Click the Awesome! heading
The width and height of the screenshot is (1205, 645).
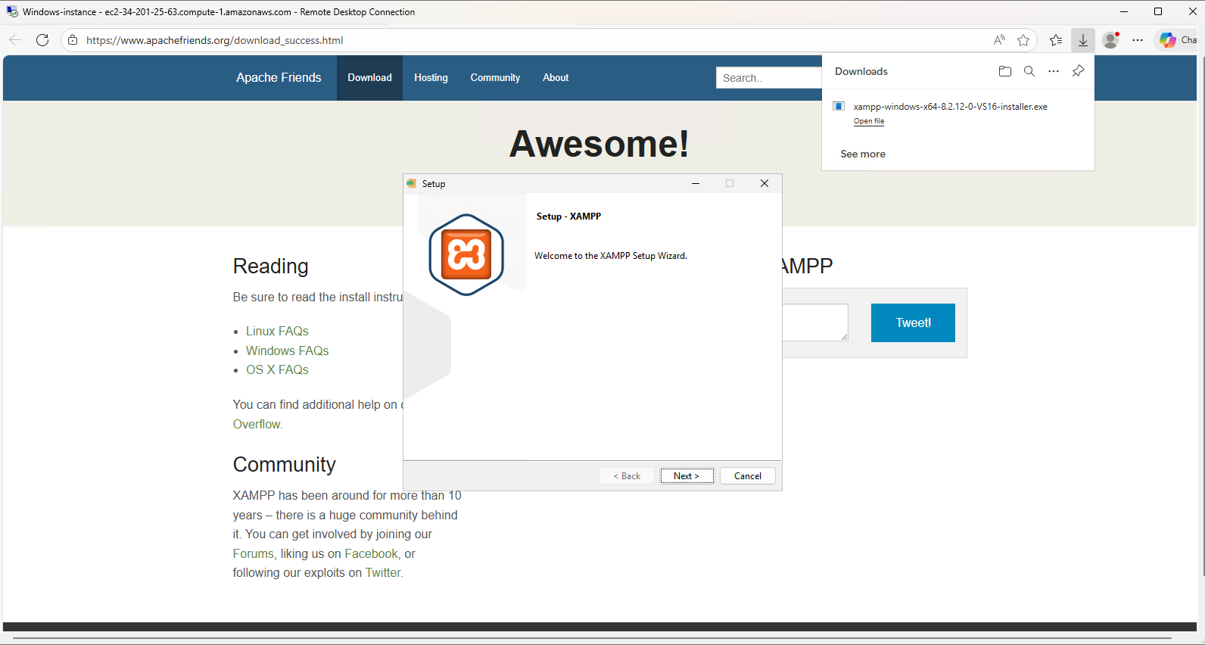tap(599, 143)
